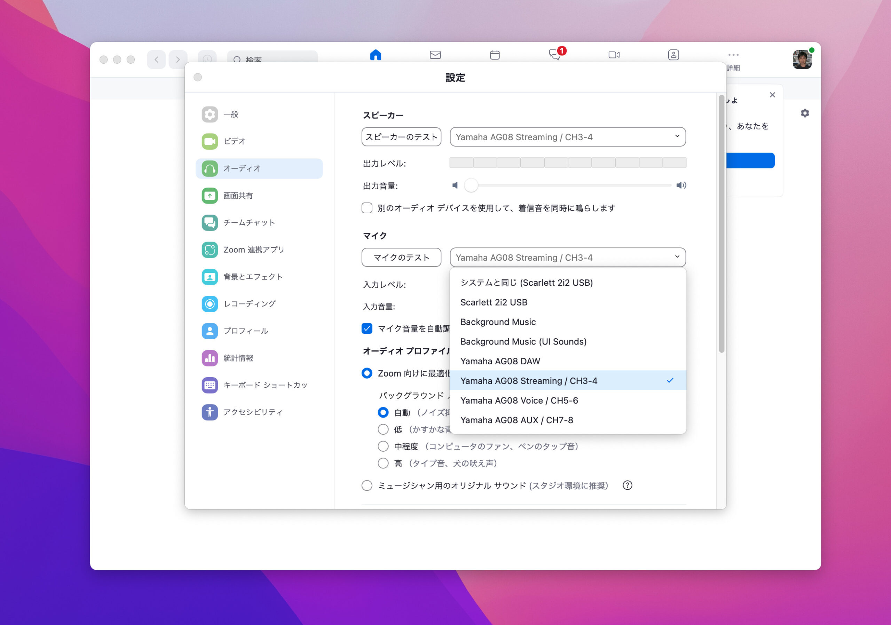891x625 pixels.
Task: Go to Home tab in Zoom toolbar
Action: [x=376, y=55]
